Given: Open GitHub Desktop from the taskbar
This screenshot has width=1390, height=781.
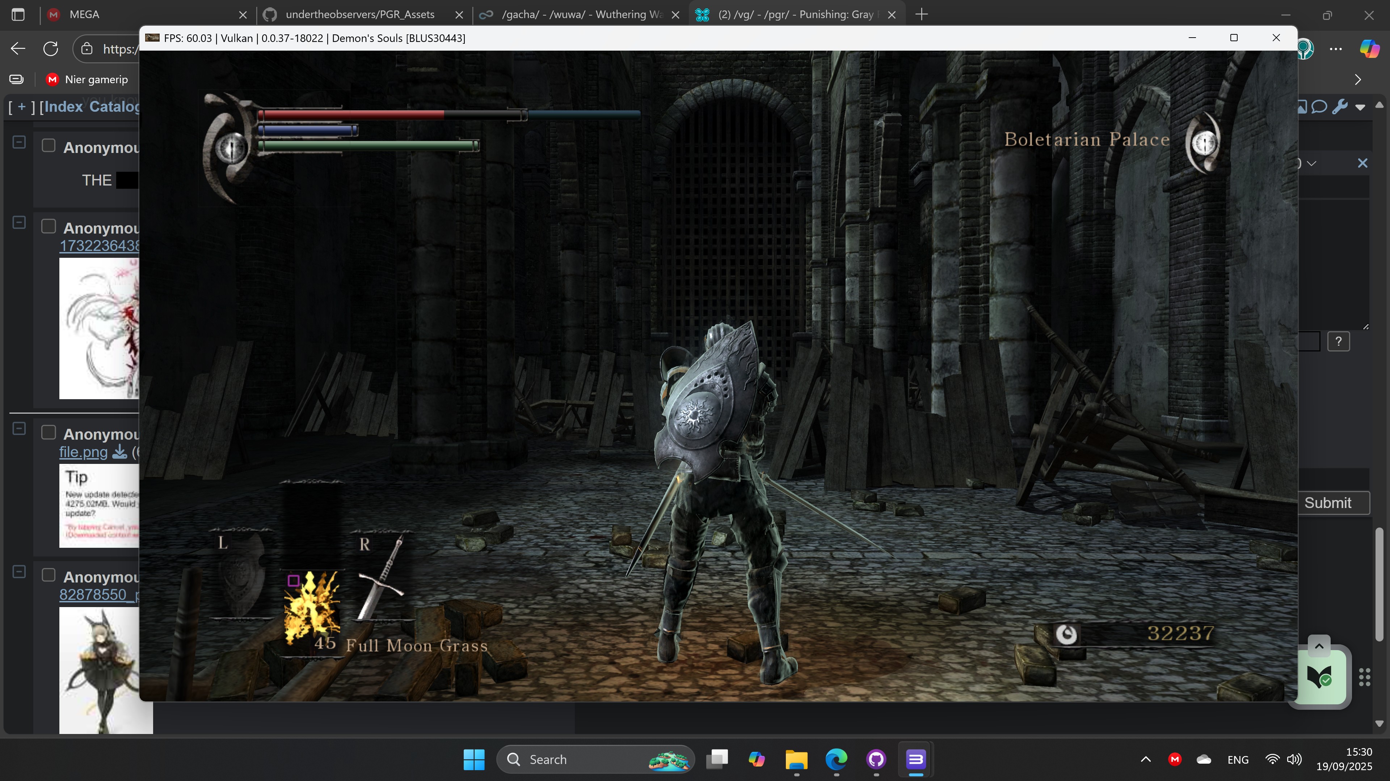Looking at the screenshot, I should (876, 759).
